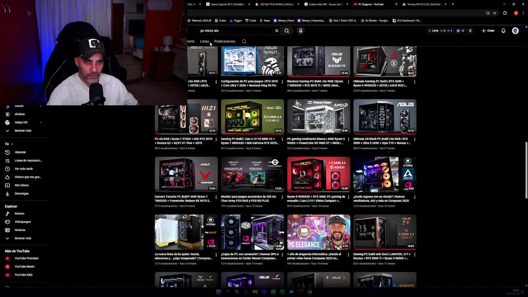Open the History icon in sidebar

(7, 152)
